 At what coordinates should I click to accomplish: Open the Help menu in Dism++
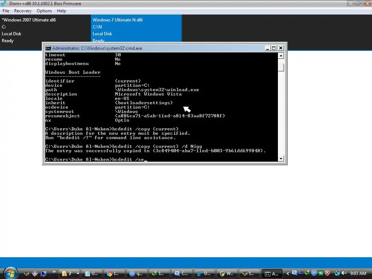pos(61,11)
